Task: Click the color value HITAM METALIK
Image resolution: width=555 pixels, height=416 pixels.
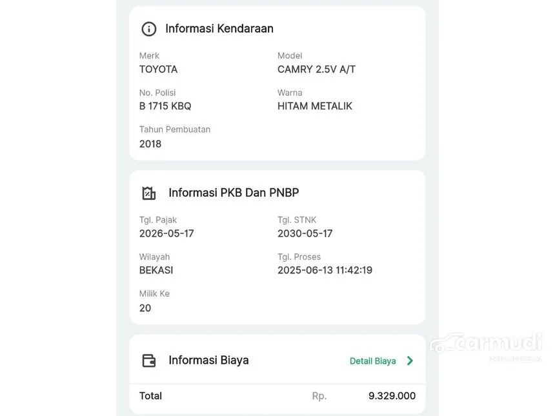Action: 315,106
